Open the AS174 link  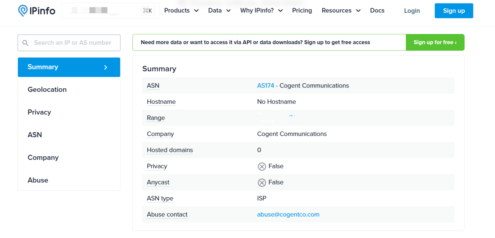tap(266, 86)
